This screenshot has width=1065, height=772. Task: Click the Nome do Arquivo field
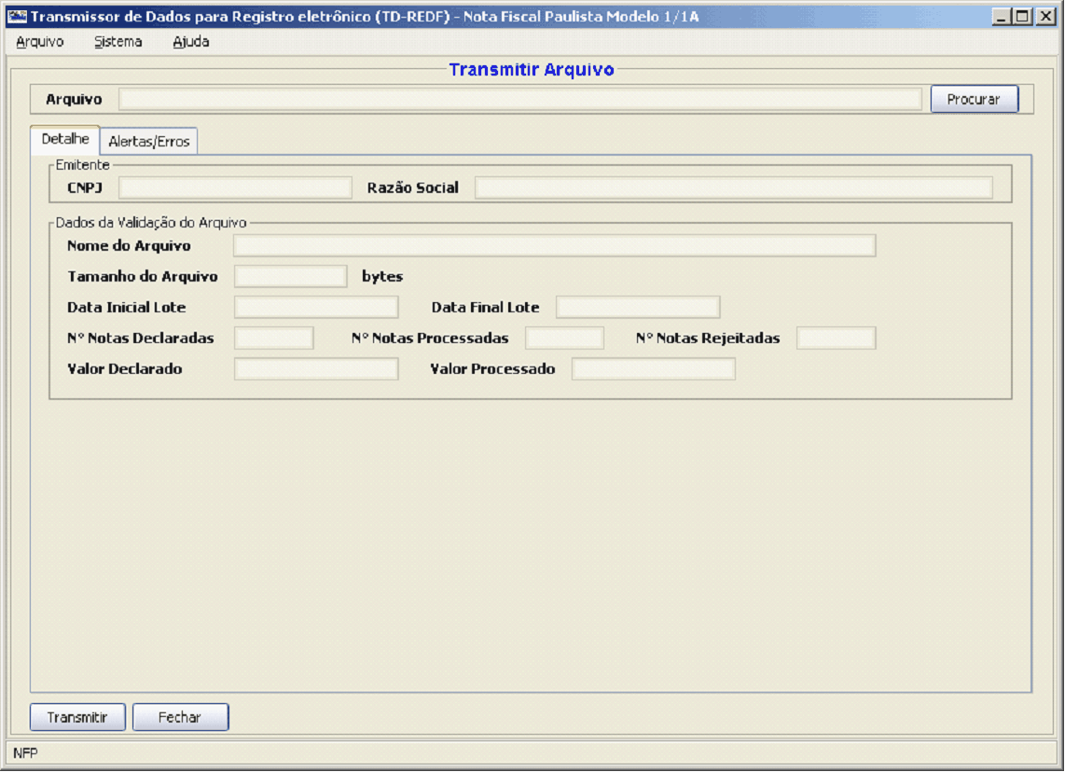pyautogui.click(x=554, y=245)
